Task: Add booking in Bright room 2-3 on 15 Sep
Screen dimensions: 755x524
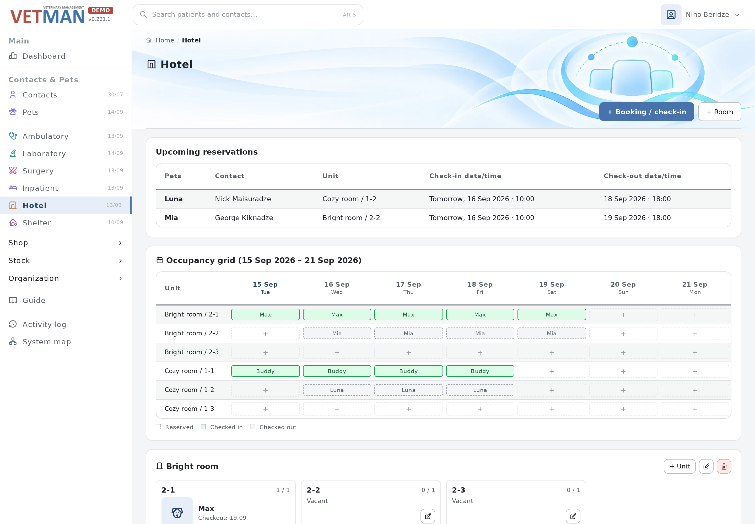Action: pyautogui.click(x=266, y=352)
